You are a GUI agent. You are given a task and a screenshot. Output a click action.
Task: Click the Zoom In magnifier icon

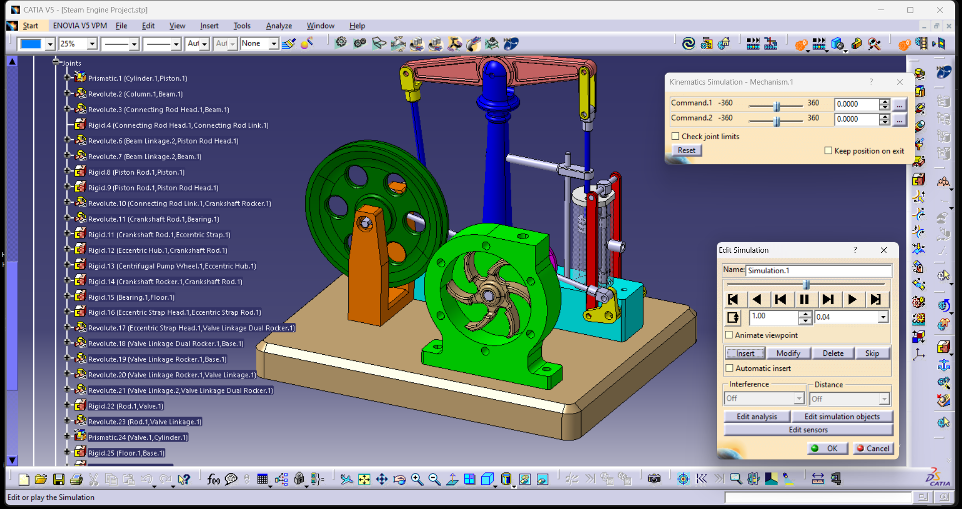tap(417, 479)
